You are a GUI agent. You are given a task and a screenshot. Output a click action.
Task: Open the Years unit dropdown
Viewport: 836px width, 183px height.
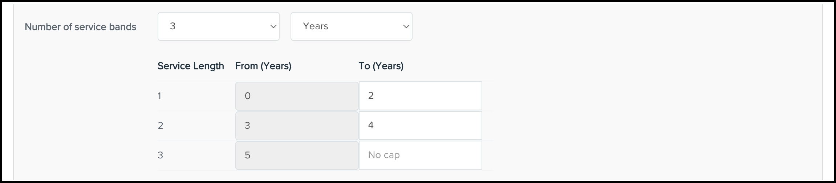tap(351, 26)
